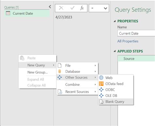
Task: Click the Query Settings panel title
Action: pos(133,10)
